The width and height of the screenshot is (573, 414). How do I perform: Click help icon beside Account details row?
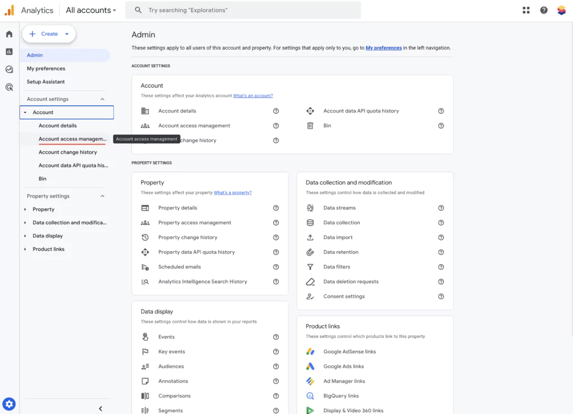tap(276, 111)
